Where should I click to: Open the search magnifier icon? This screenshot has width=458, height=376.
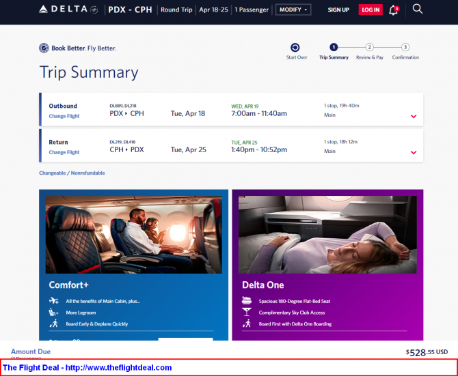point(418,9)
